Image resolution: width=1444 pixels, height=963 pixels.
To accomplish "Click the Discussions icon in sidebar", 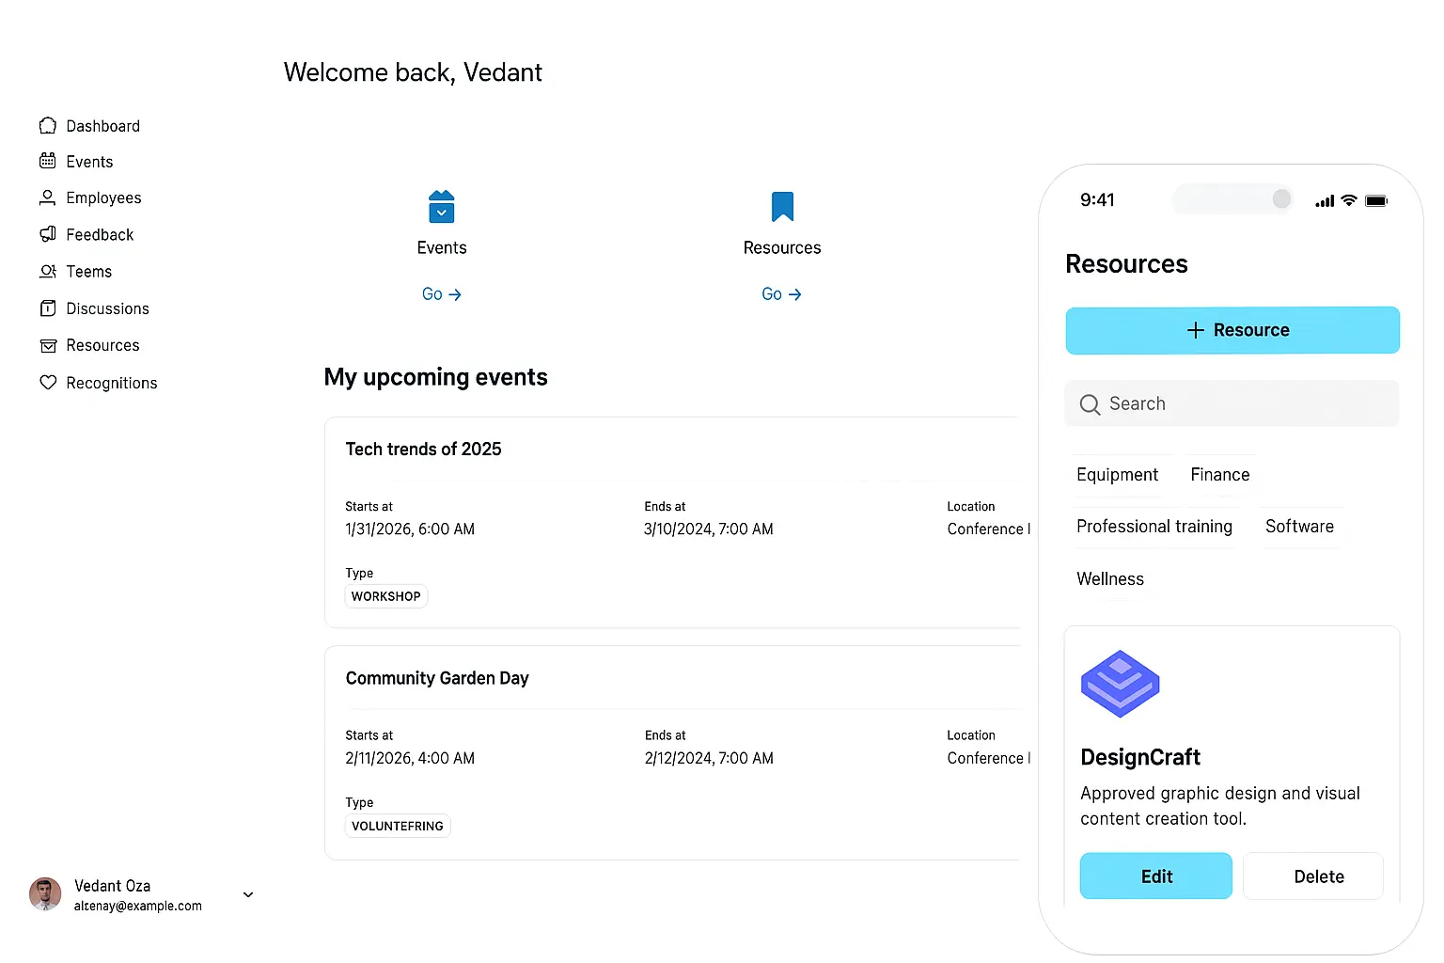I will click(48, 308).
